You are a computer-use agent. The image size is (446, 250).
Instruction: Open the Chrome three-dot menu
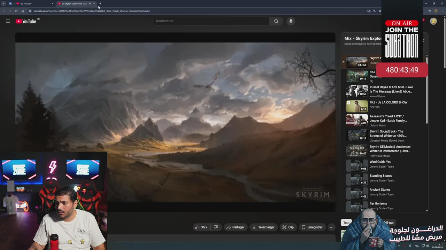pyautogui.click(x=442, y=11)
